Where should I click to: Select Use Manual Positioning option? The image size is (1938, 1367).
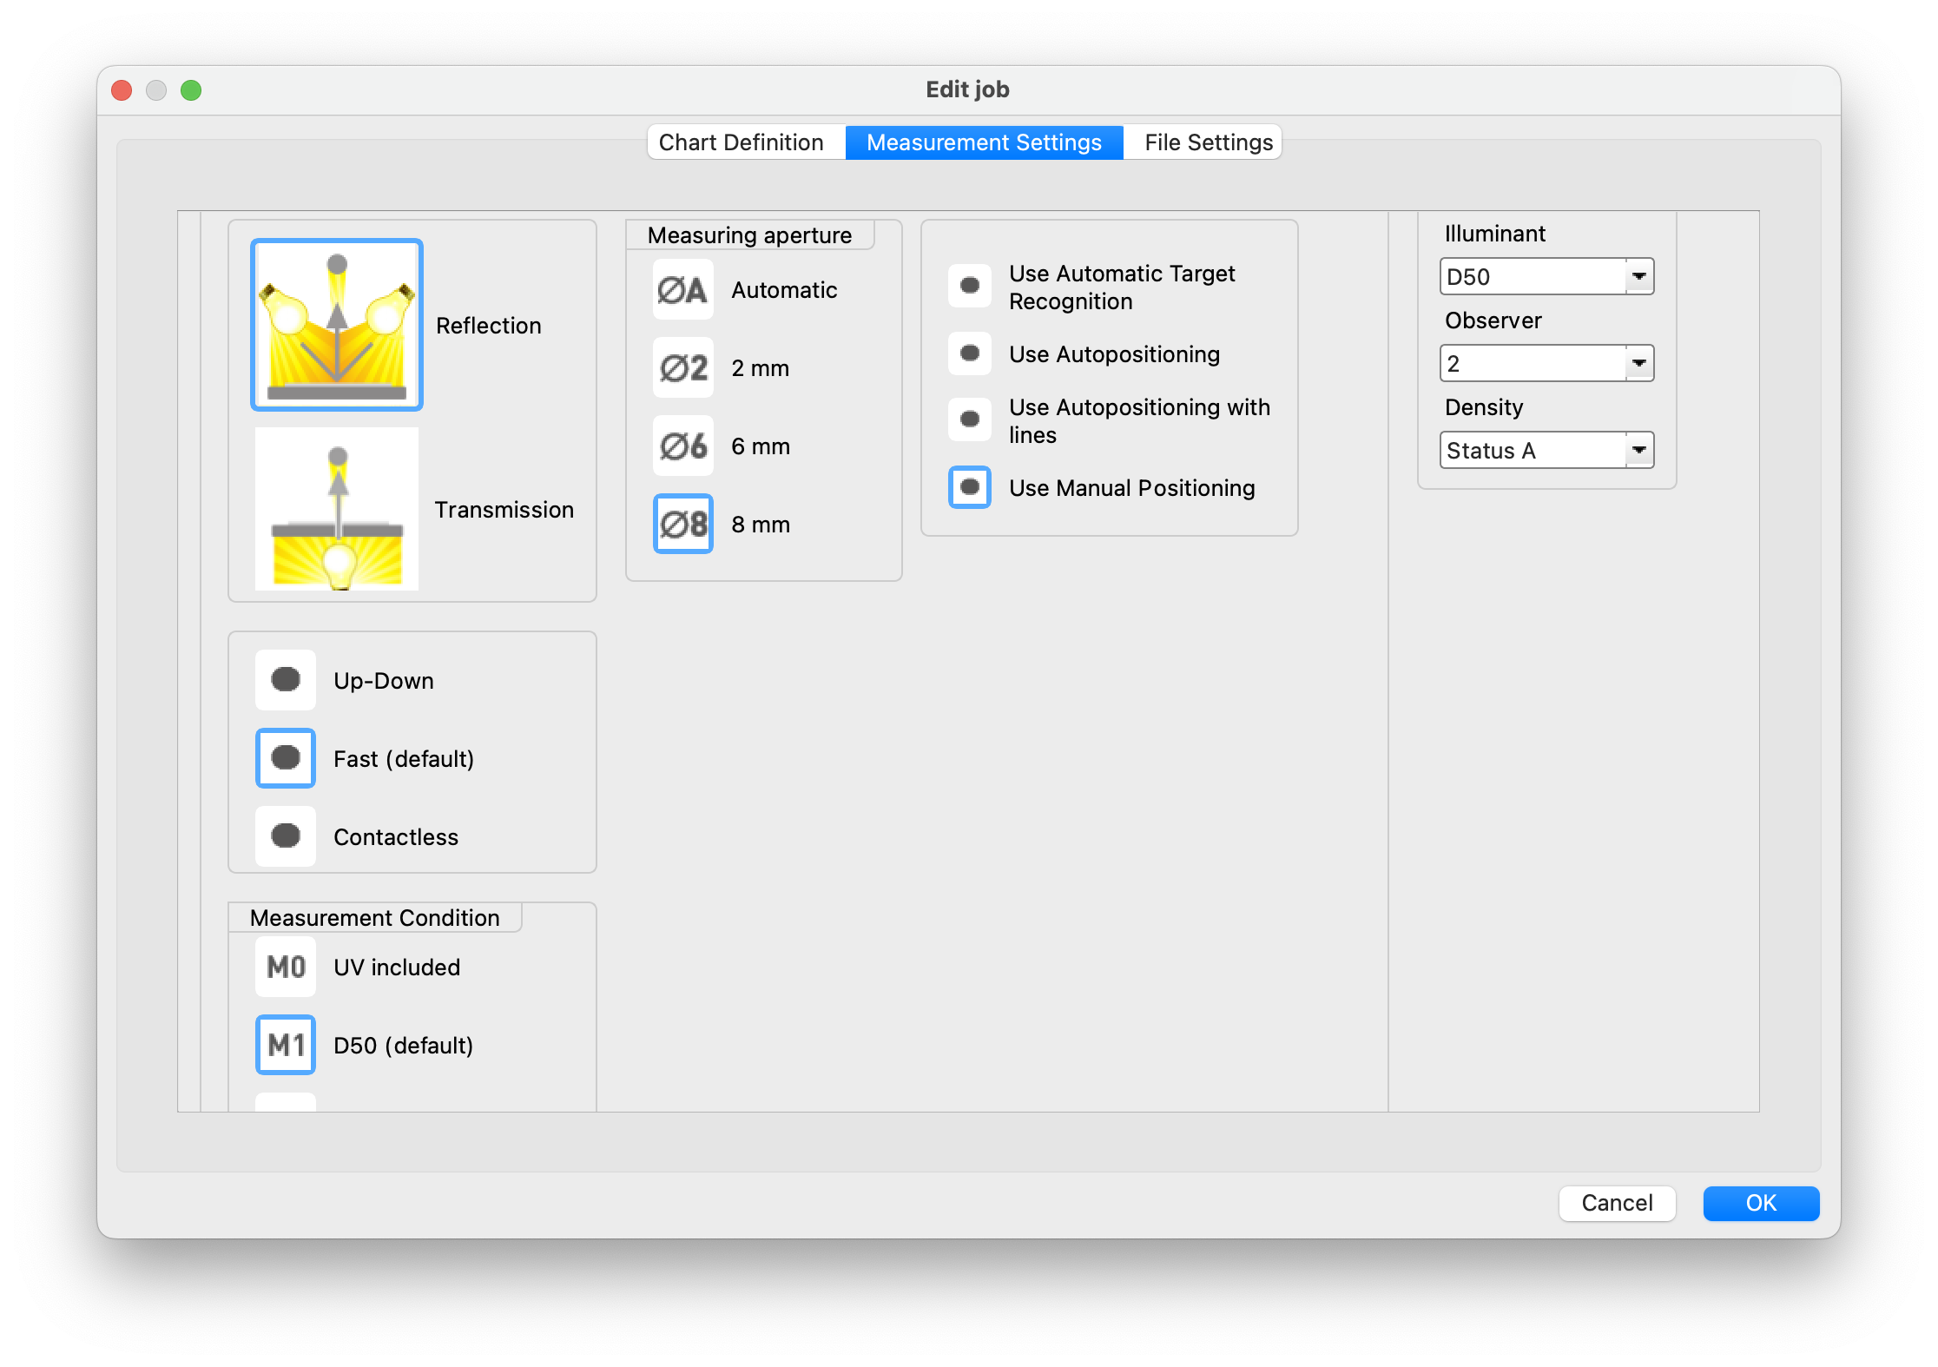click(970, 488)
